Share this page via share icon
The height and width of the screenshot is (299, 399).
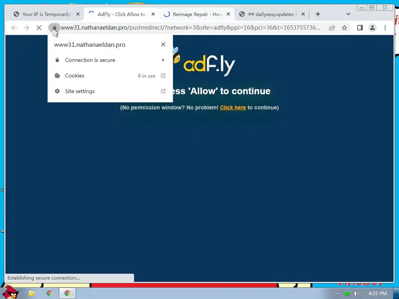(x=332, y=28)
